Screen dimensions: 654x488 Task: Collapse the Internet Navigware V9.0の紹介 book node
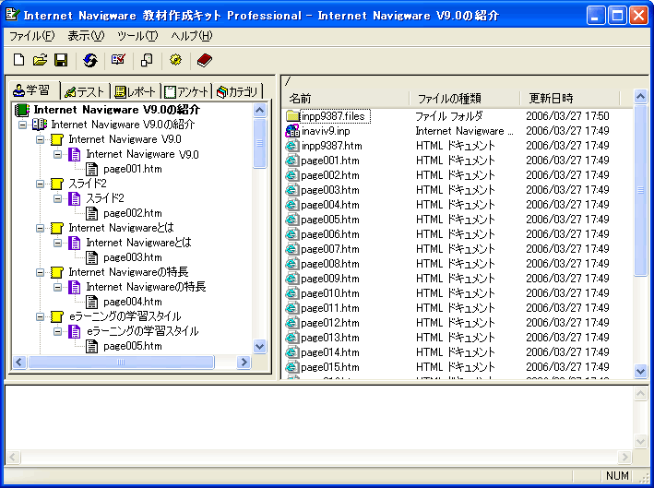point(22,125)
